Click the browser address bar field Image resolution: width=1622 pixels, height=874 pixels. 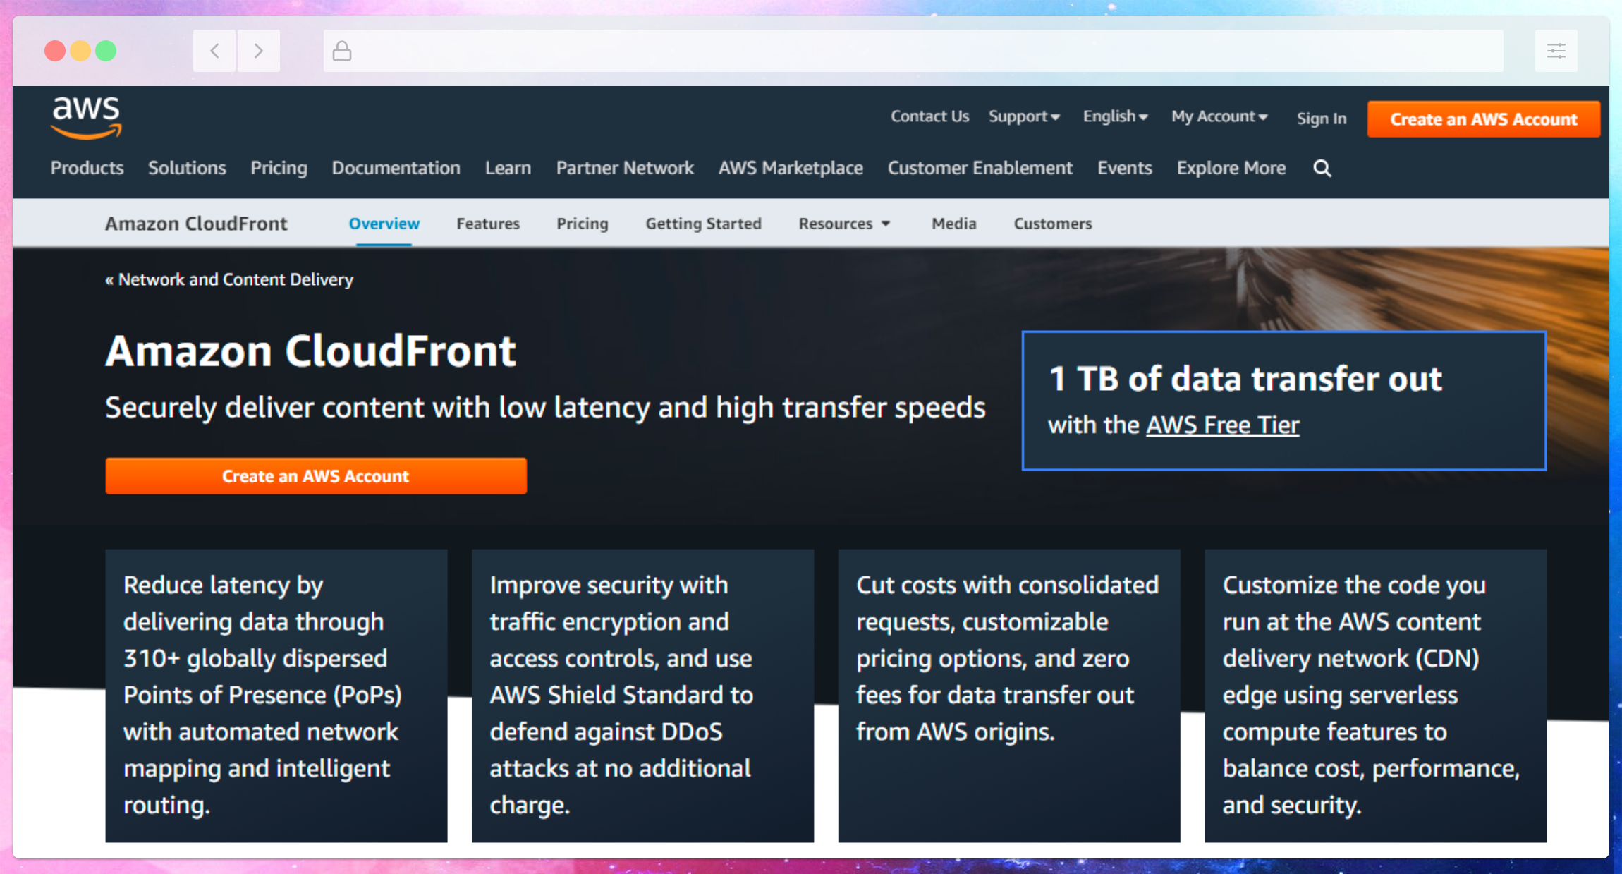pyautogui.click(x=913, y=51)
